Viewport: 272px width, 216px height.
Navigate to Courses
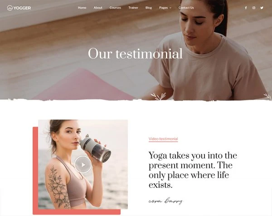click(x=115, y=8)
